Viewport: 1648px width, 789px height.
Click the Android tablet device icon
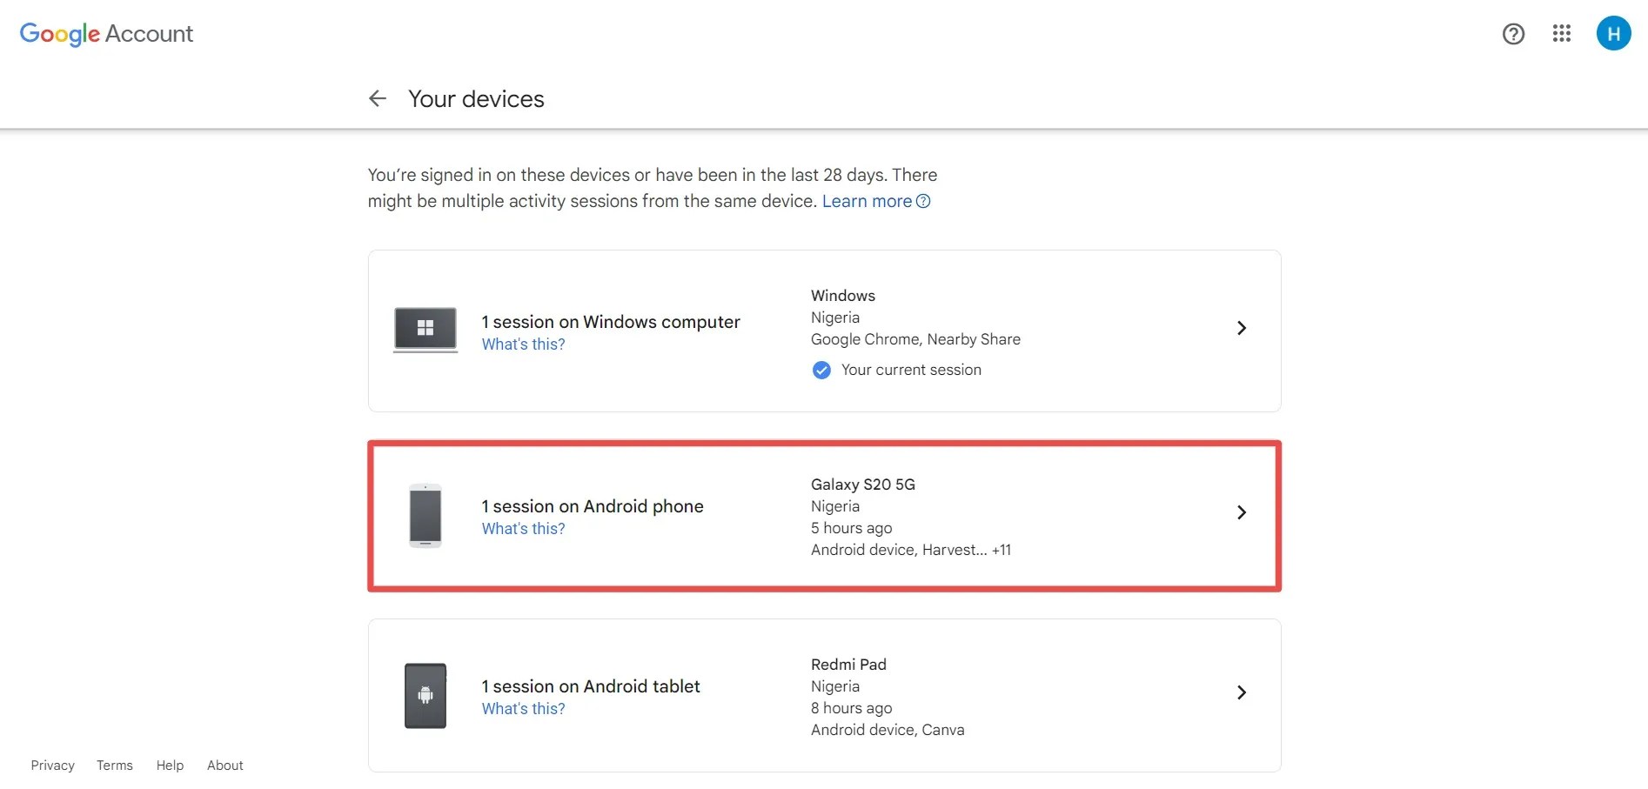point(425,695)
